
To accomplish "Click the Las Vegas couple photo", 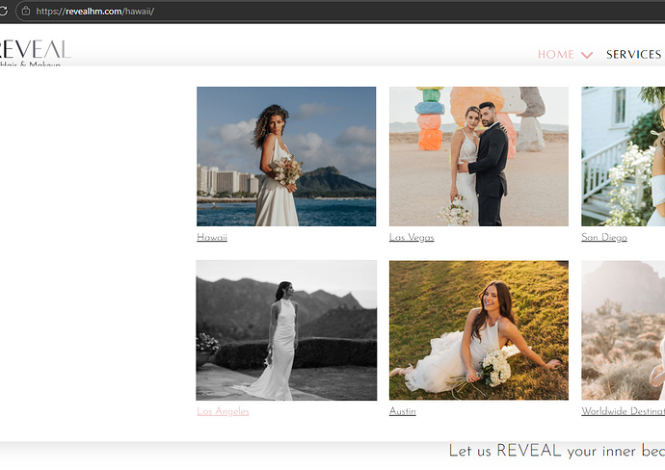I will tap(478, 156).
